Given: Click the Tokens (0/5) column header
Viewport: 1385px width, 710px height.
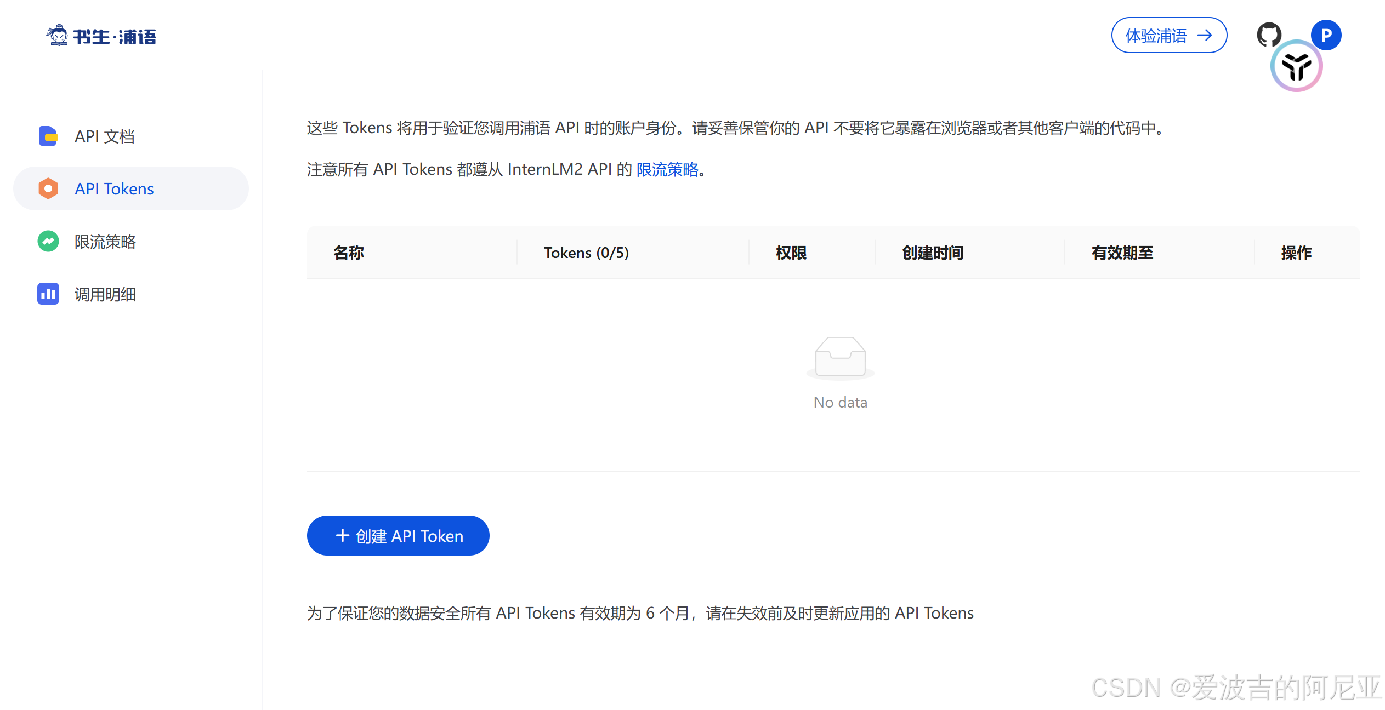Looking at the screenshot, I should click(x=586, y=253).
